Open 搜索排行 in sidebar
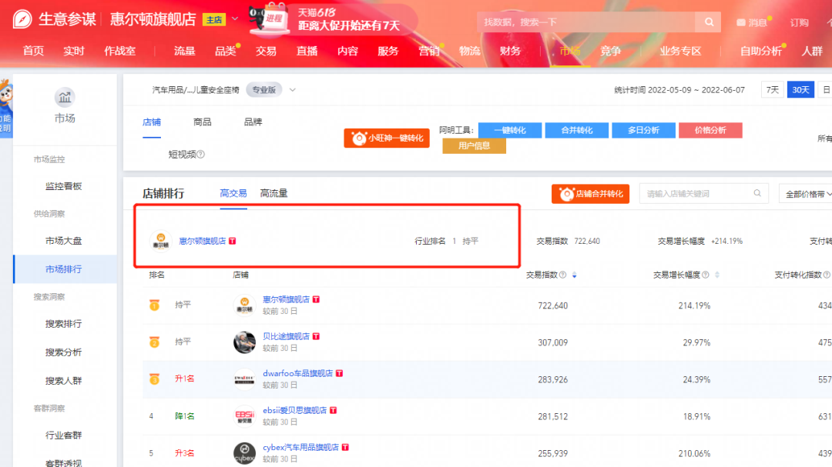Screen dimensions: 832x467 coord(64,324)
